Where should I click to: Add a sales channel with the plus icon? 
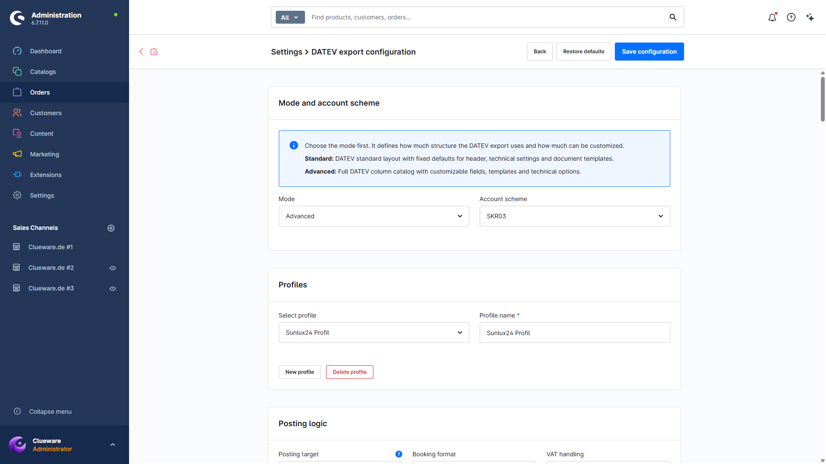111,228
